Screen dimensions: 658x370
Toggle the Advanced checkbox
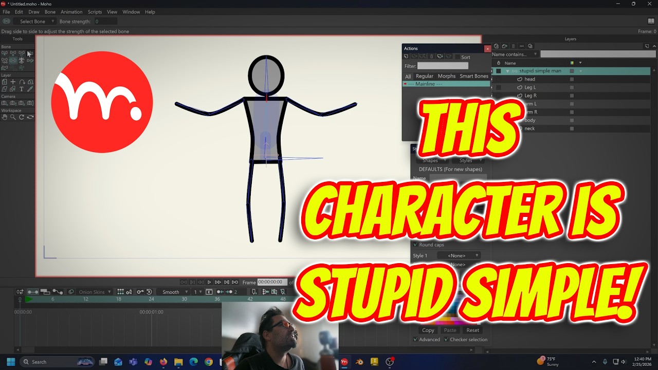pyautogui.click(x=415, y=339)
